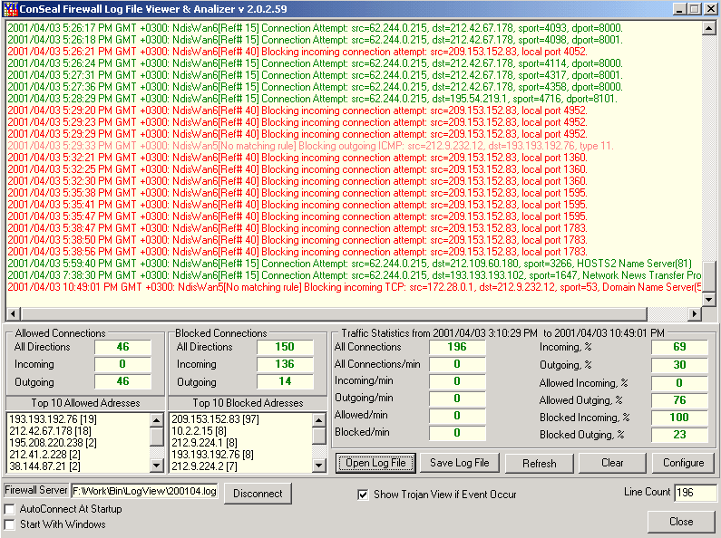
Task: Click Allowed Outging % value 76
Action: pyautogui.click(x=679, y=400)
